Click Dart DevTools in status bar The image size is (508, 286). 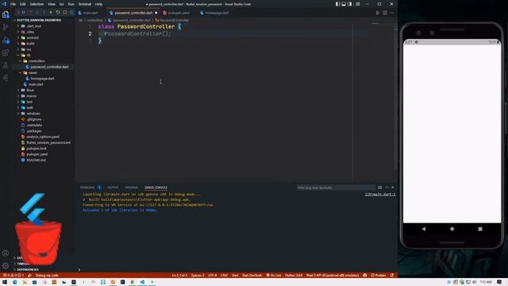coord(252,276)
